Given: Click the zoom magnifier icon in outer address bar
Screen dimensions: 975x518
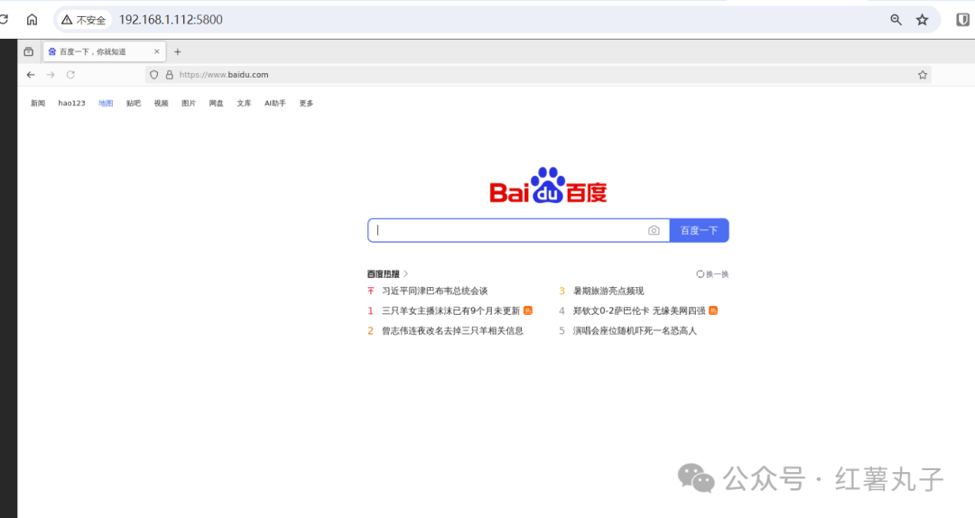Looking at the screenshot, I should click(896, 20).
